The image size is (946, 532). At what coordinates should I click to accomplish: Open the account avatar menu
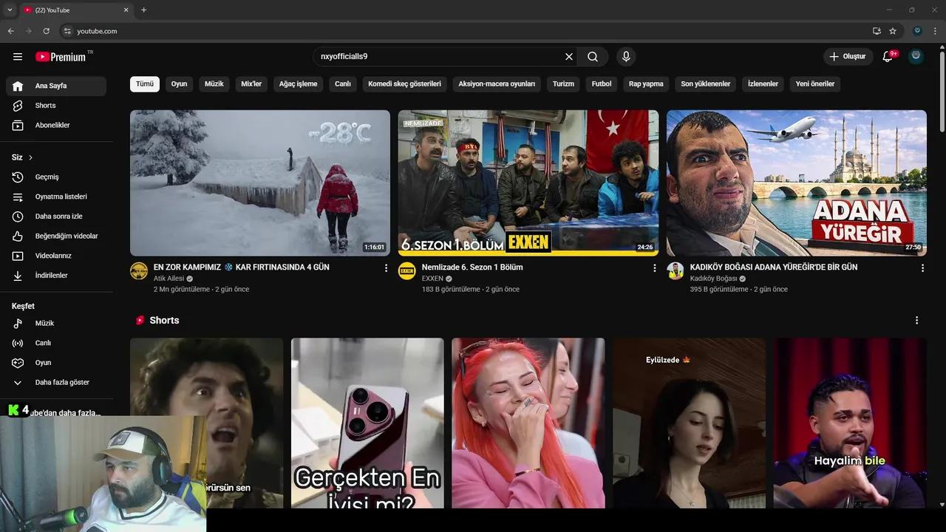tap(916, 57)
